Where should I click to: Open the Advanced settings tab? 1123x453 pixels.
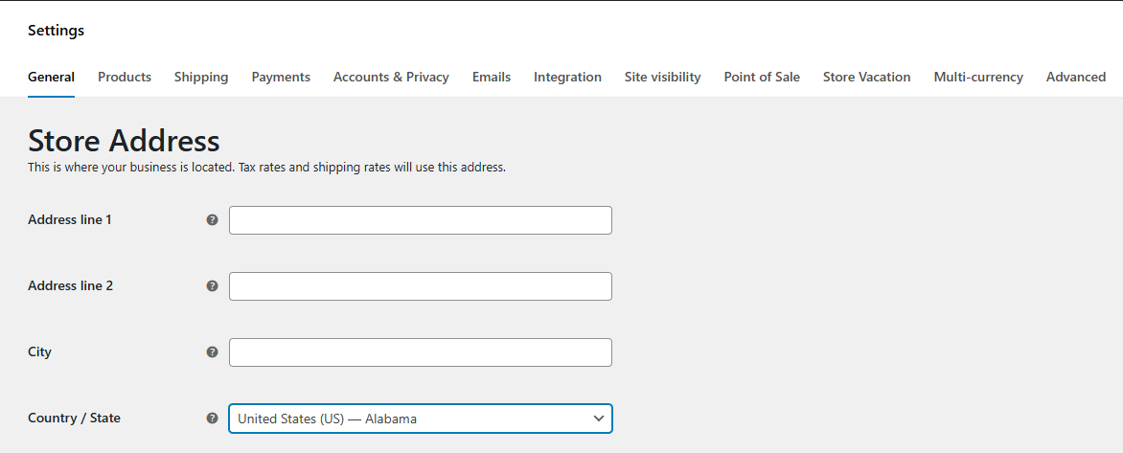pyautogui.click(x=1076, y=77)
